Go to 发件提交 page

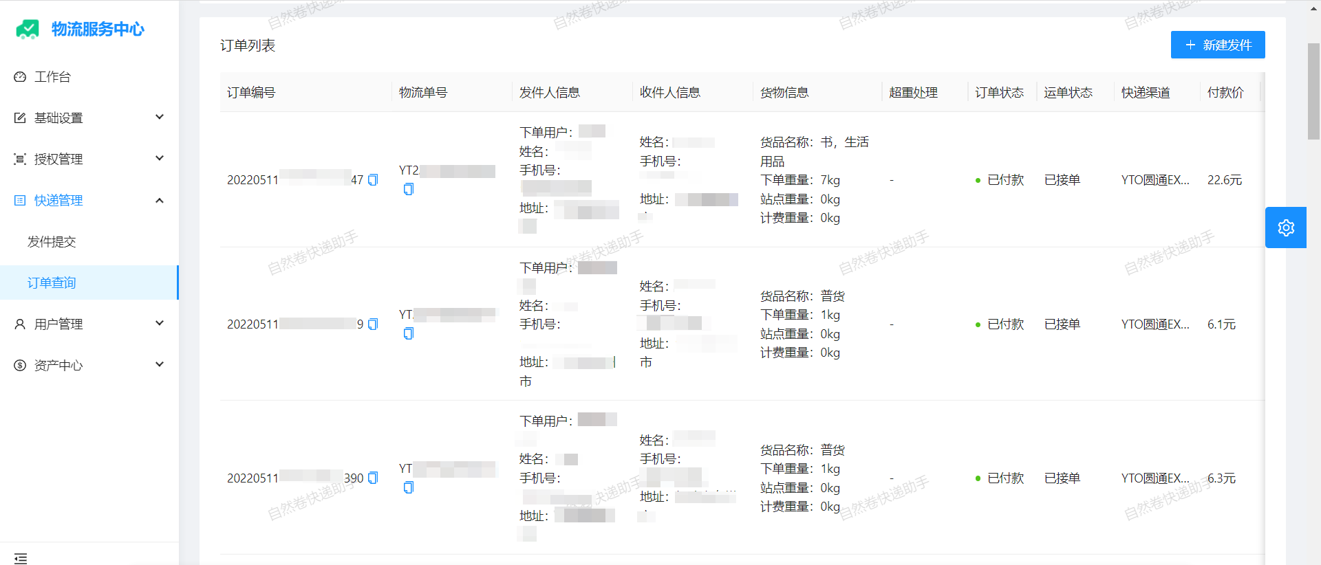coord(52,241)
